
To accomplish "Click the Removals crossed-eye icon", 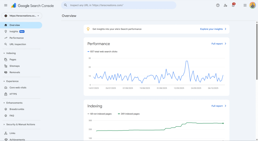I will [6, 72].
